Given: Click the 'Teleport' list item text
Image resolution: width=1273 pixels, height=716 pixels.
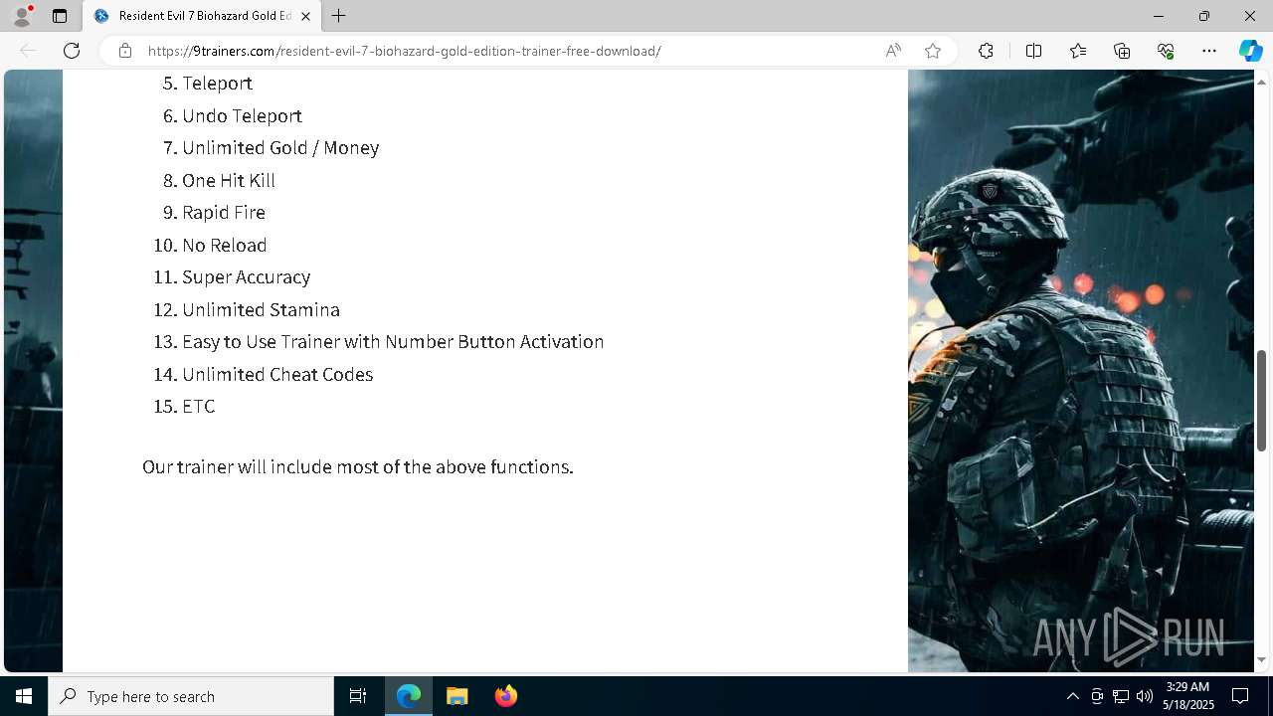Looking at the screenshot, I should [x=217, y=84].
